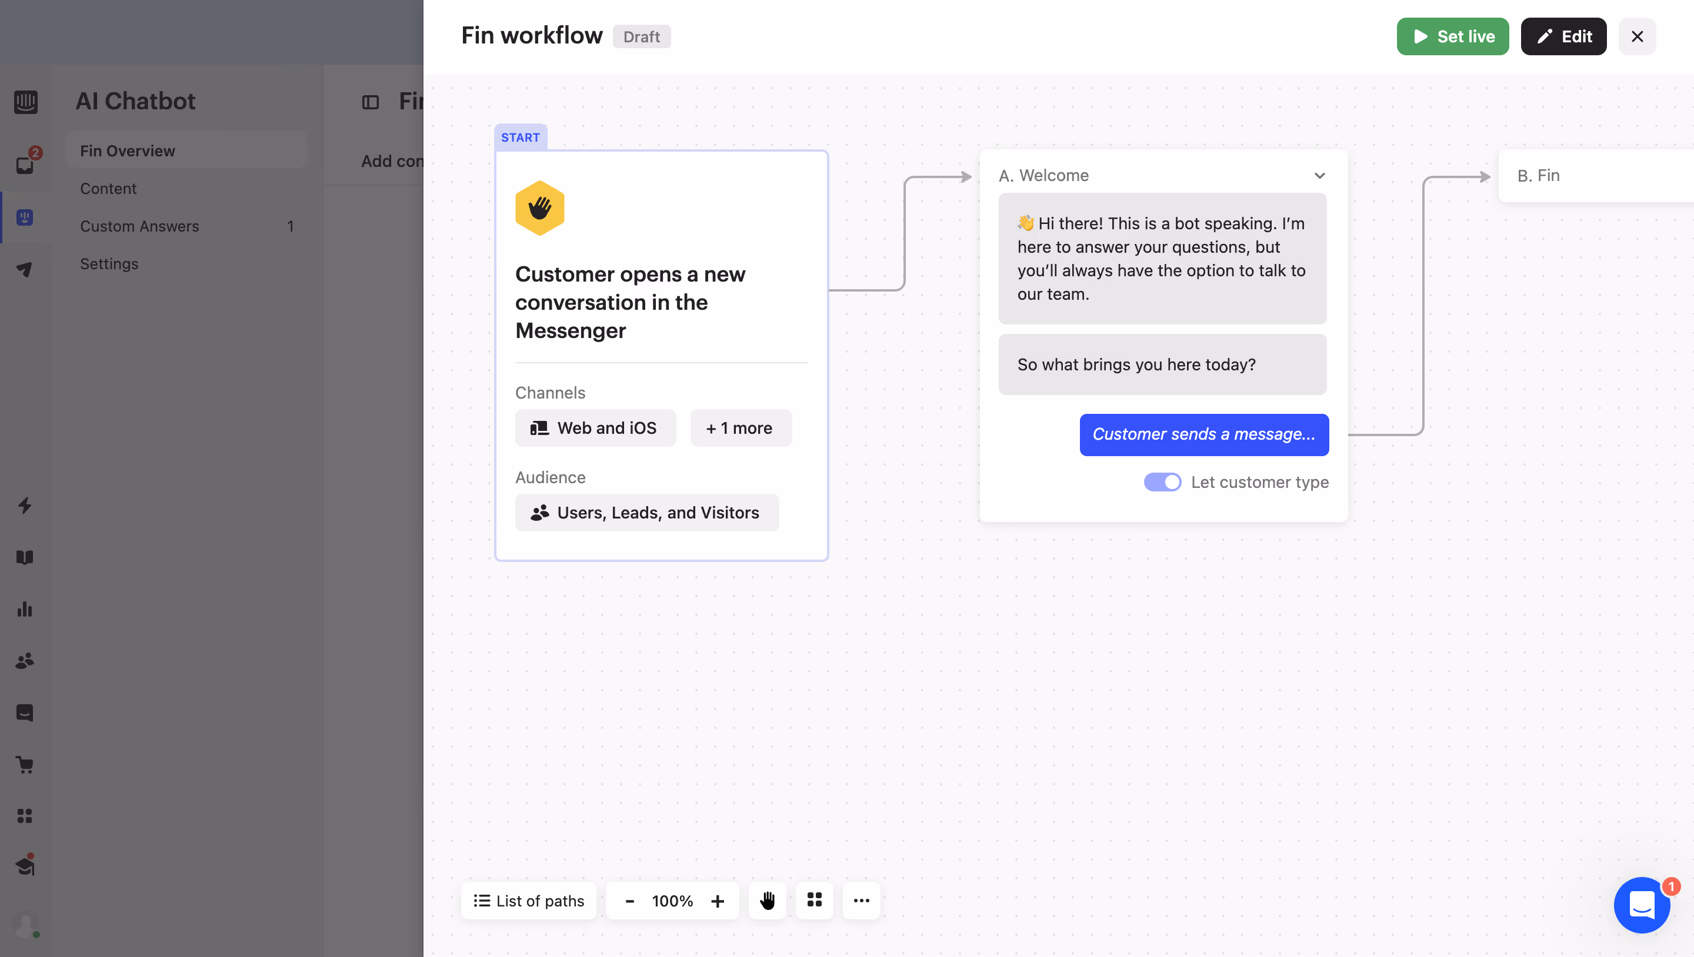The width and height of the screenshot is (1694, 957).
Task: Toggle the Let customer type switch
Action: [x=1163, y=482]
